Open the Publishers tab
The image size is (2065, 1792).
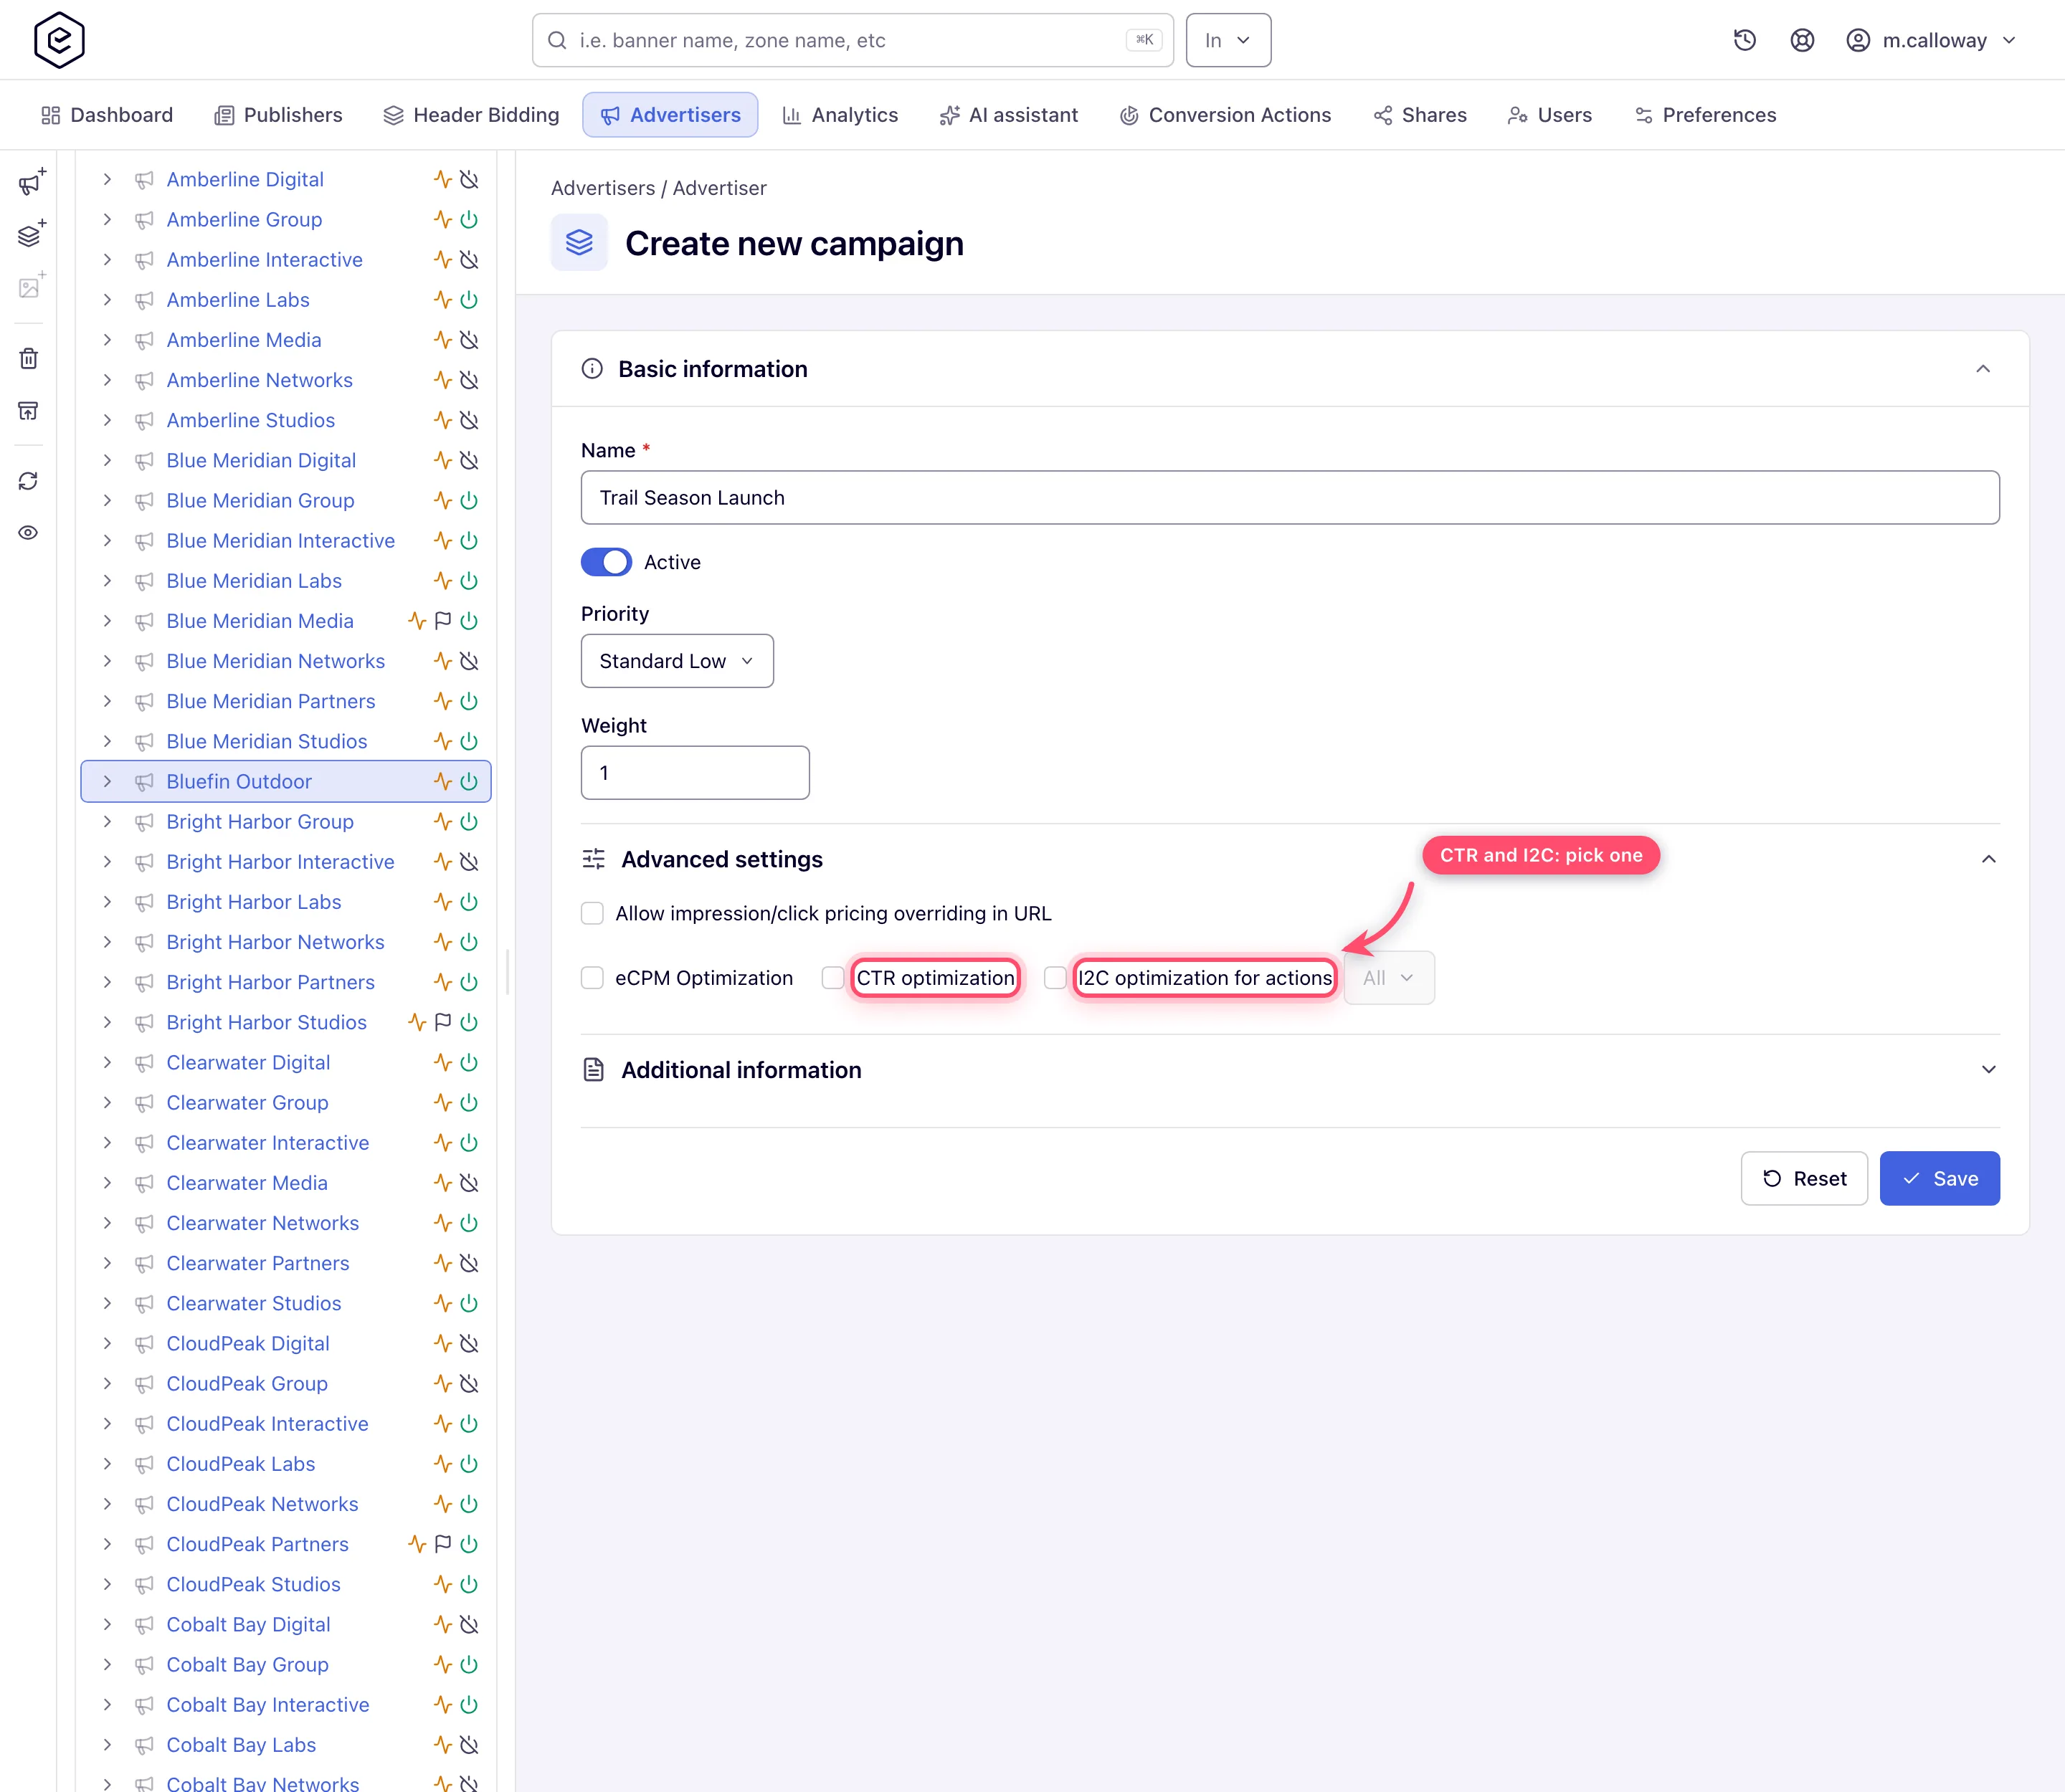278,115
